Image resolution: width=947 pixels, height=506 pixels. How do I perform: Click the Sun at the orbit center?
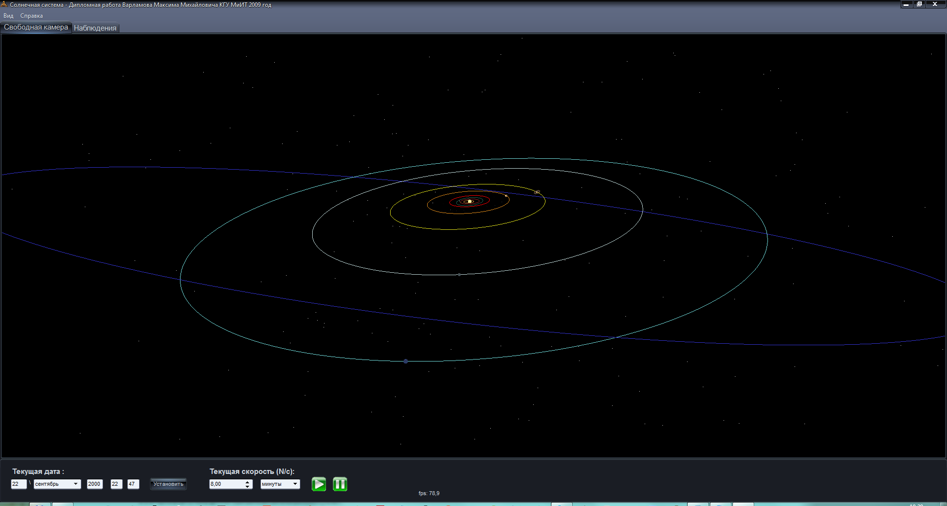pos(470,201)
